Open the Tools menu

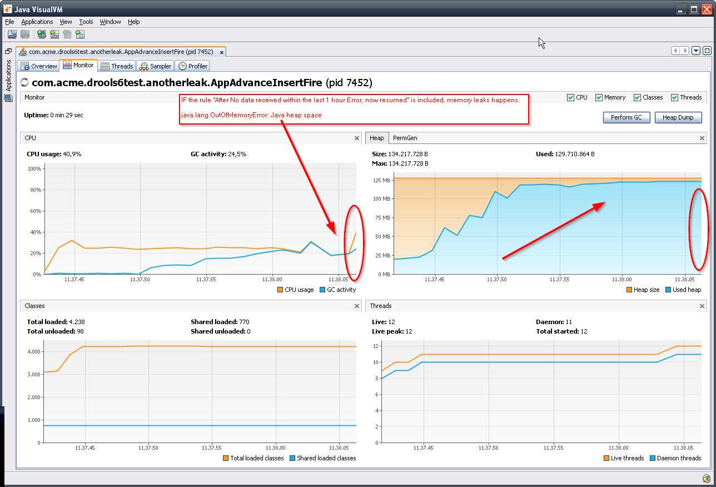click(x=86, y=22)
